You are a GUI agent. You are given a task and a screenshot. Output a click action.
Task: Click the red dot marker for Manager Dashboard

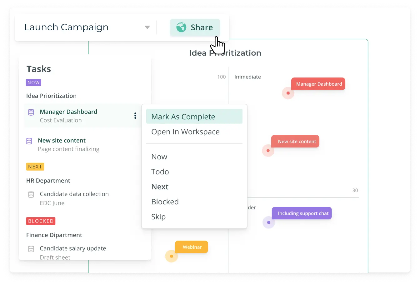pos(288,93)
